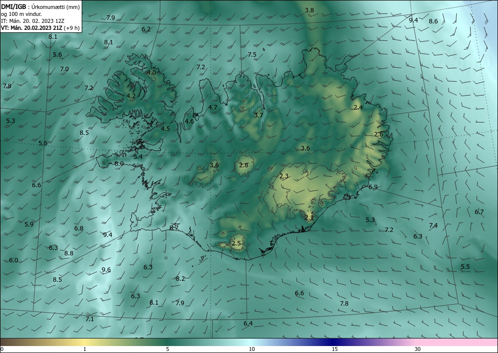Click the 4.0 value in the Westfjords
Screen dimensions: 498x353
(x=151, y=72)
